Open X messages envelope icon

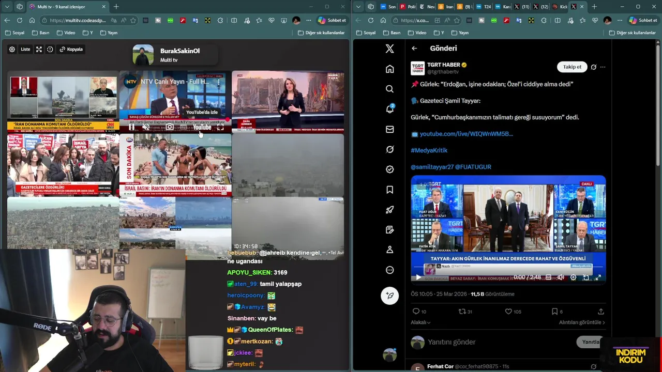pos(390,129)
